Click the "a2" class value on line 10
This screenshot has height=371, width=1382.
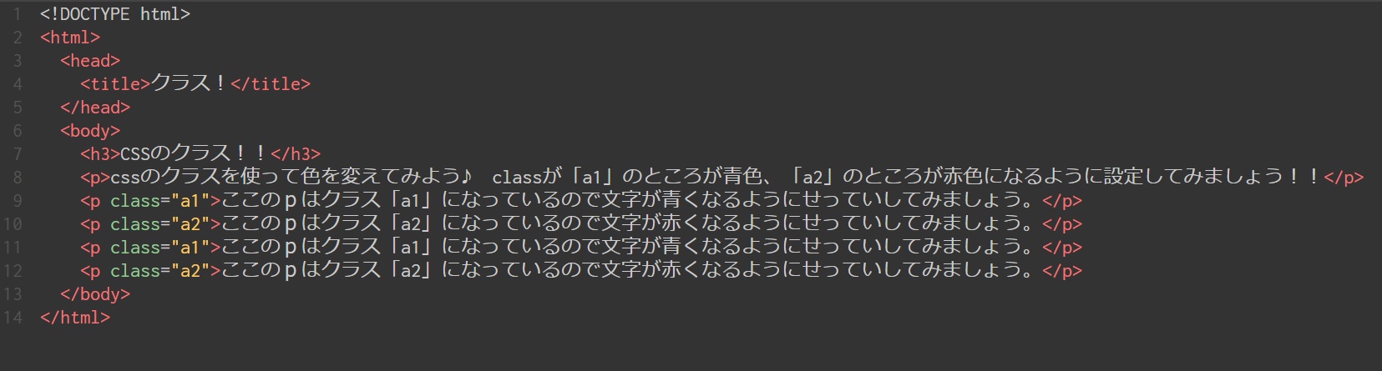click(190, 224)
